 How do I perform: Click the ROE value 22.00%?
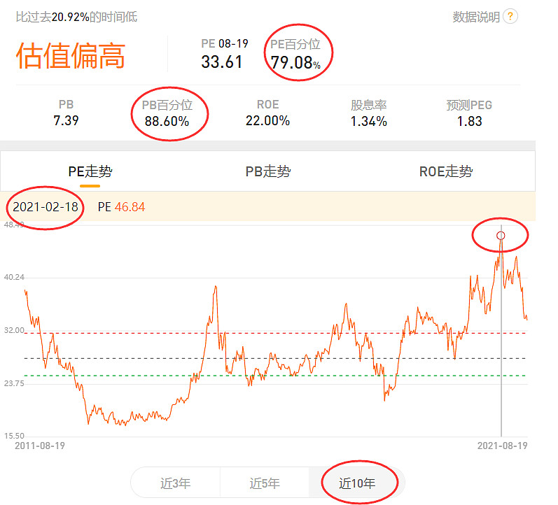point(267,121)
